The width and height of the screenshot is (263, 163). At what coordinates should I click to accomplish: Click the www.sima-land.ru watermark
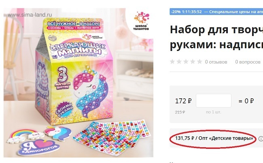coord(30,15)
